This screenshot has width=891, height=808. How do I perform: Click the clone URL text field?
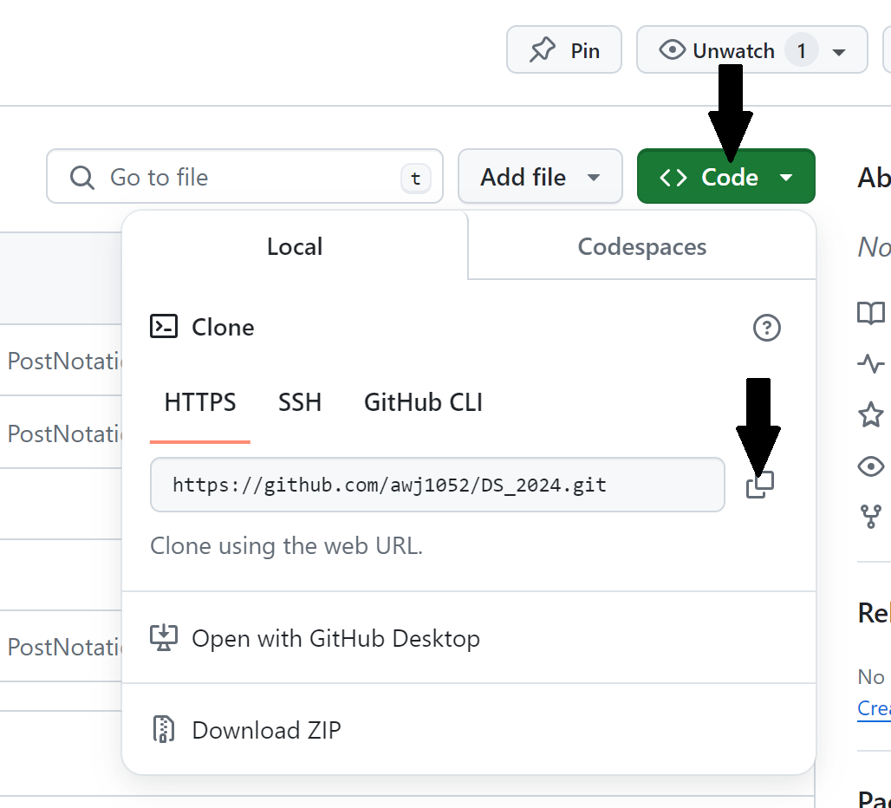pyautogui.click(x=438, y=485)
